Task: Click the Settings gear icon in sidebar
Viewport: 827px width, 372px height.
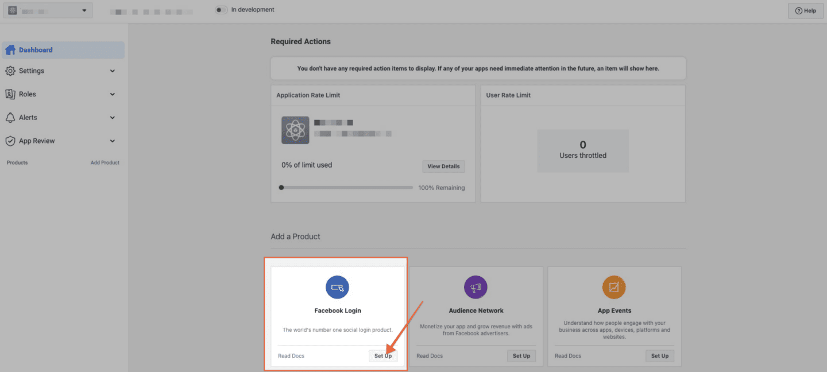Action: (x=10, y=71)
